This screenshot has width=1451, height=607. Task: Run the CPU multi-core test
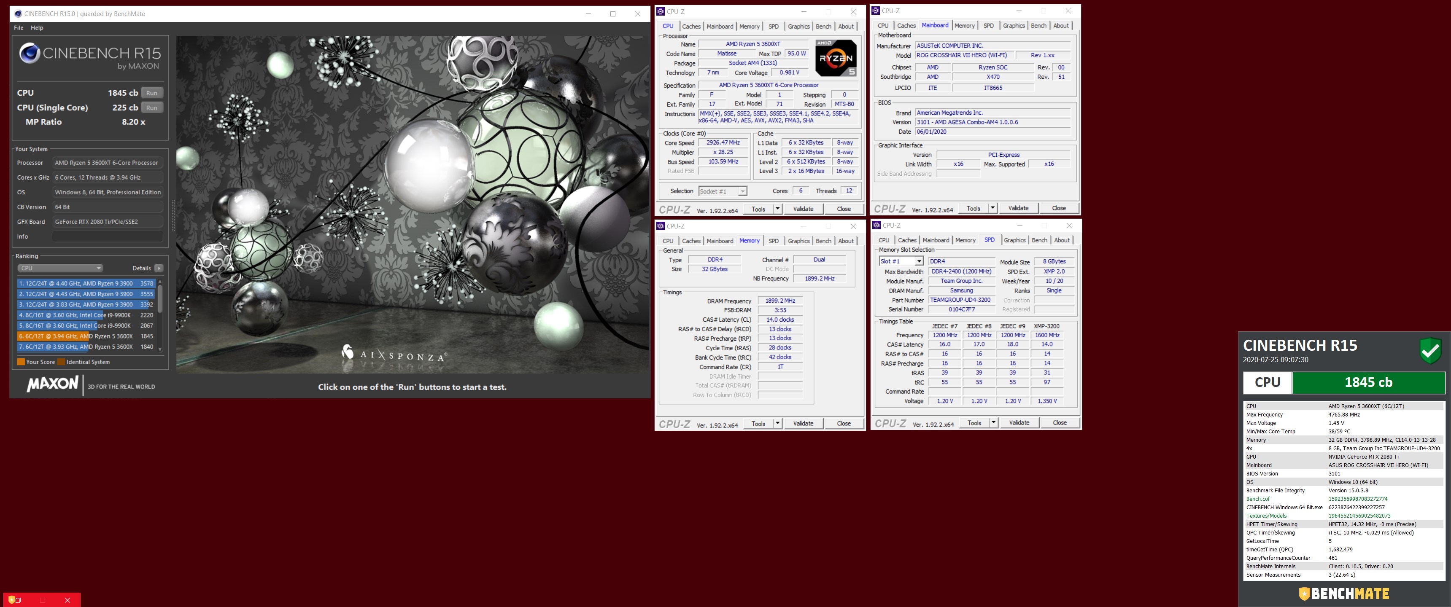151,93
